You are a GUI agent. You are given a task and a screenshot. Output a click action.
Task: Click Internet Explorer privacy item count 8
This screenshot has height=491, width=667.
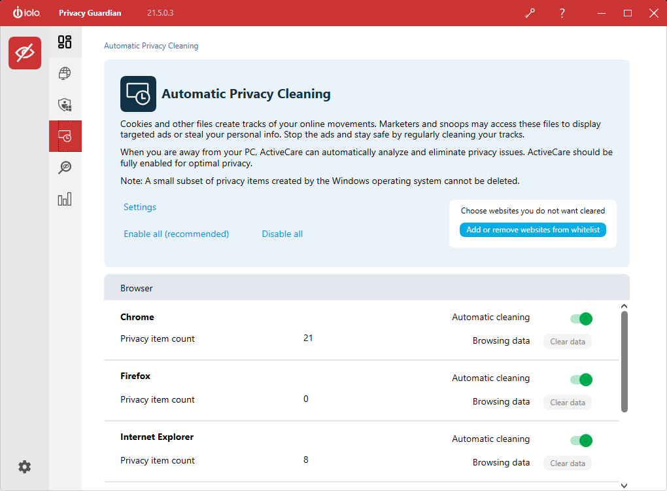click(x=306, y=460)
